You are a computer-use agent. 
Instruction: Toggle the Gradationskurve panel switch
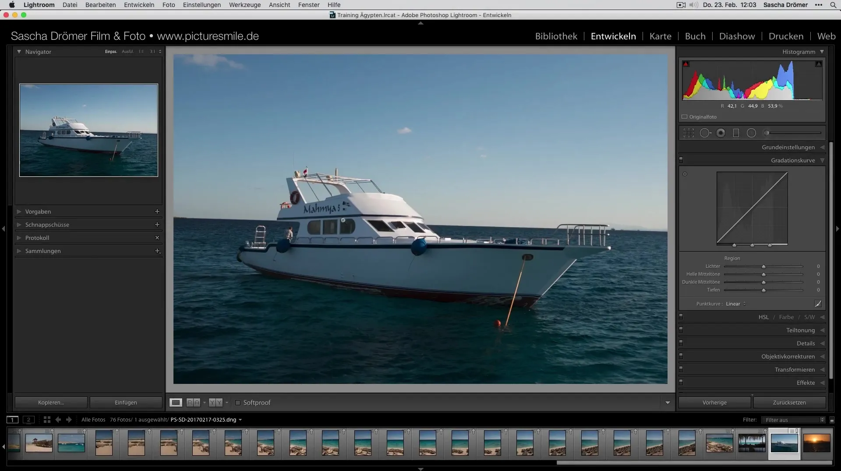point(681,160)
